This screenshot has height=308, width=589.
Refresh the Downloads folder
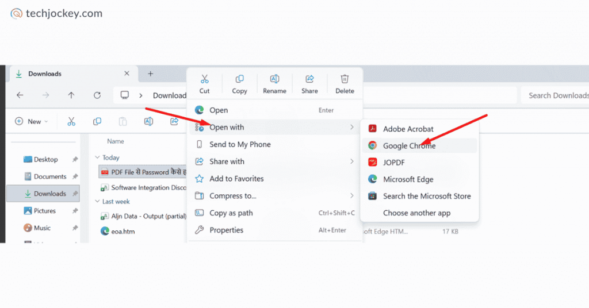point(97,95)
